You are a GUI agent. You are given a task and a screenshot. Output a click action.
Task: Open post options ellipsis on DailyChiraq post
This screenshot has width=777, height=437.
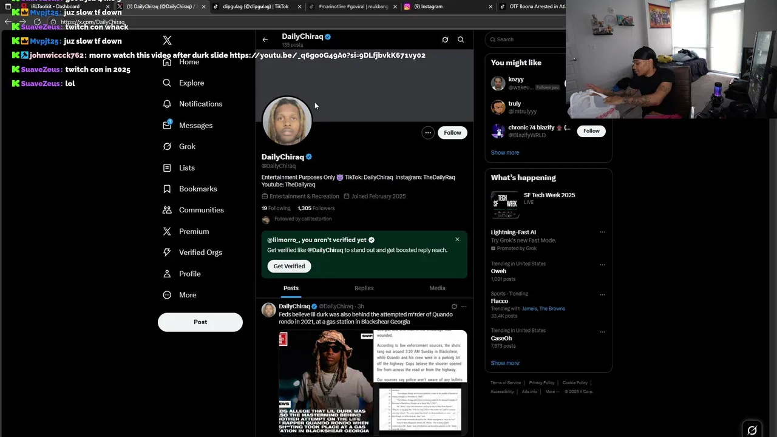[x=464, y=307]
